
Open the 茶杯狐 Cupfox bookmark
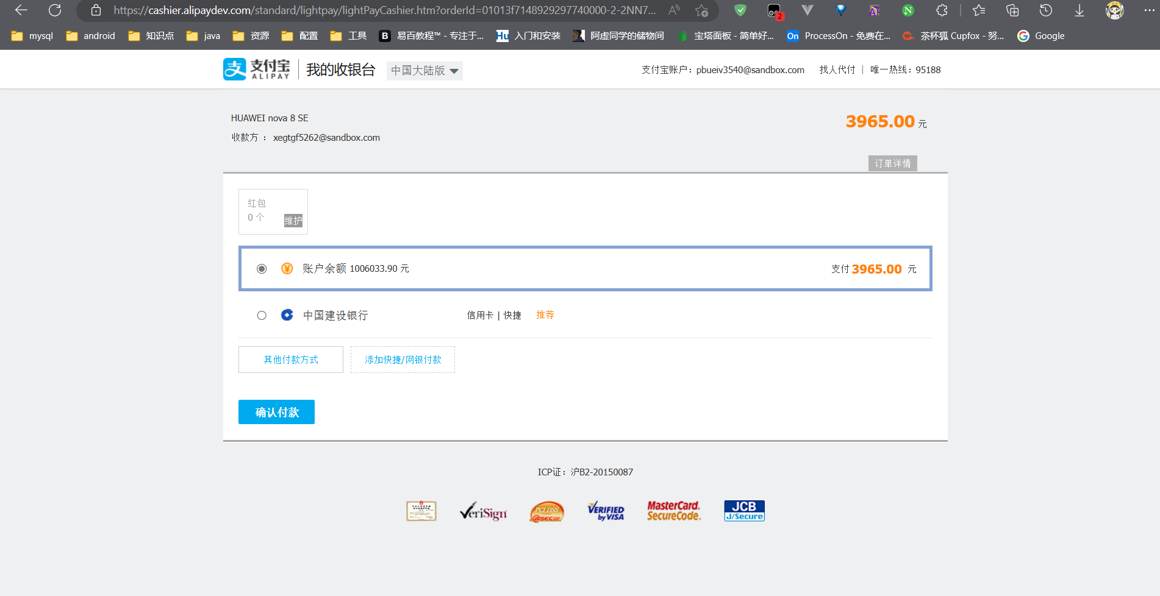click(953, 36)
